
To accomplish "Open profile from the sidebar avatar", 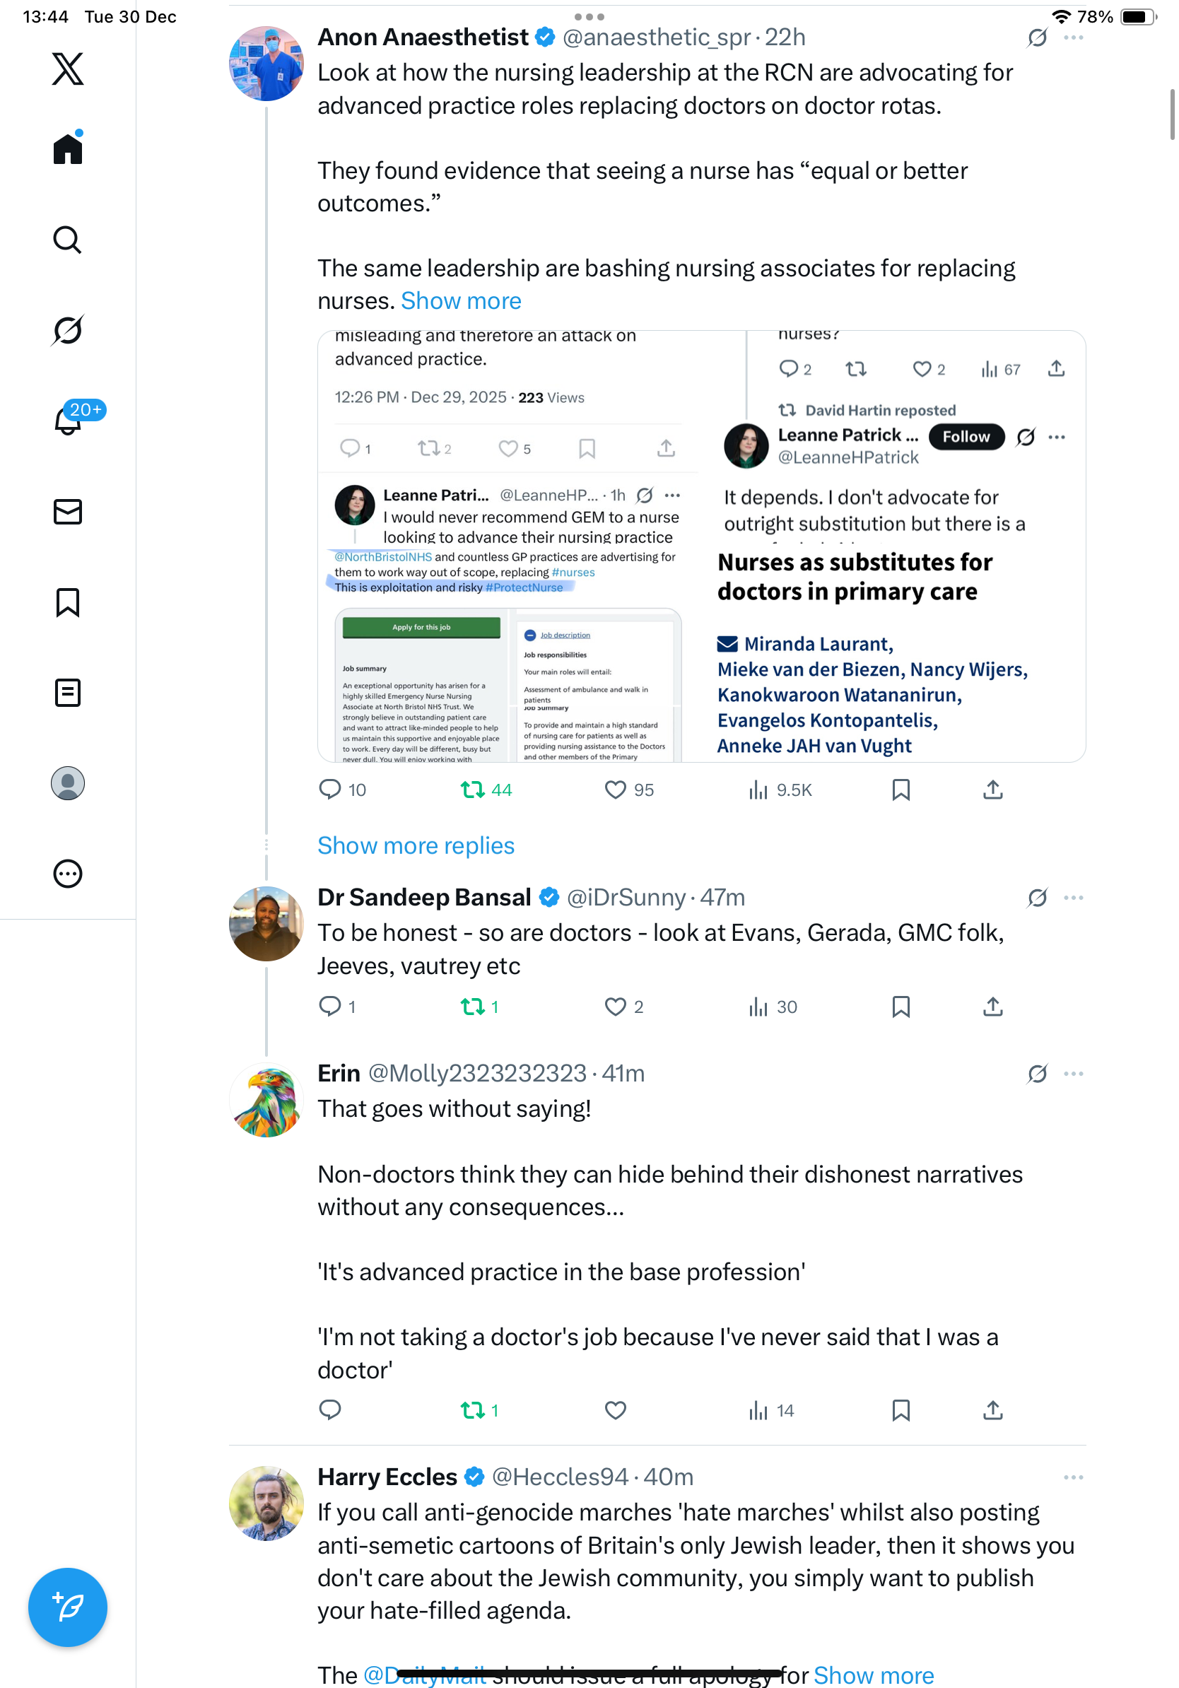I will pyautogui.click(x=68, y=783).
